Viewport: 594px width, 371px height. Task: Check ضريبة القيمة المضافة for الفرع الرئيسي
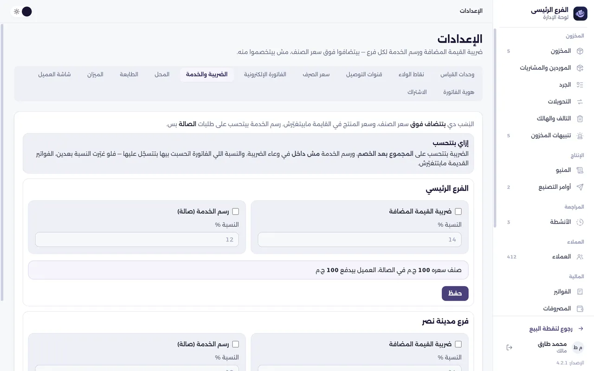[458, 211]
